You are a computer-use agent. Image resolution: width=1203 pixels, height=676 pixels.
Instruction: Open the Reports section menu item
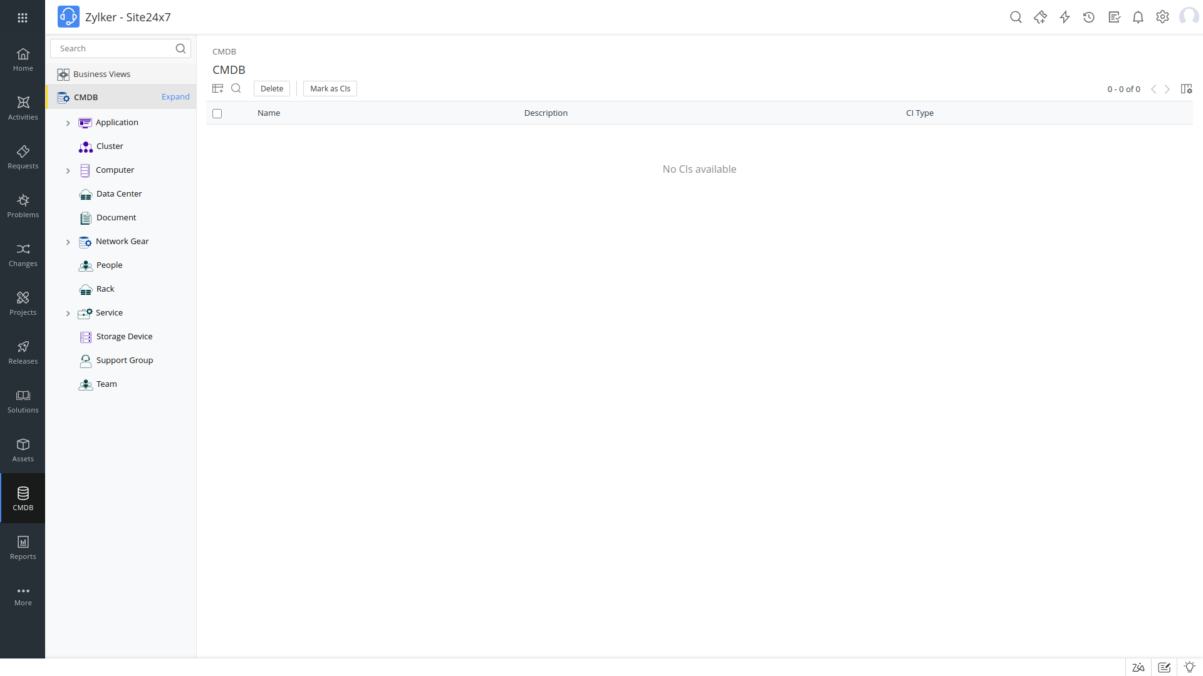pos(23,547)
